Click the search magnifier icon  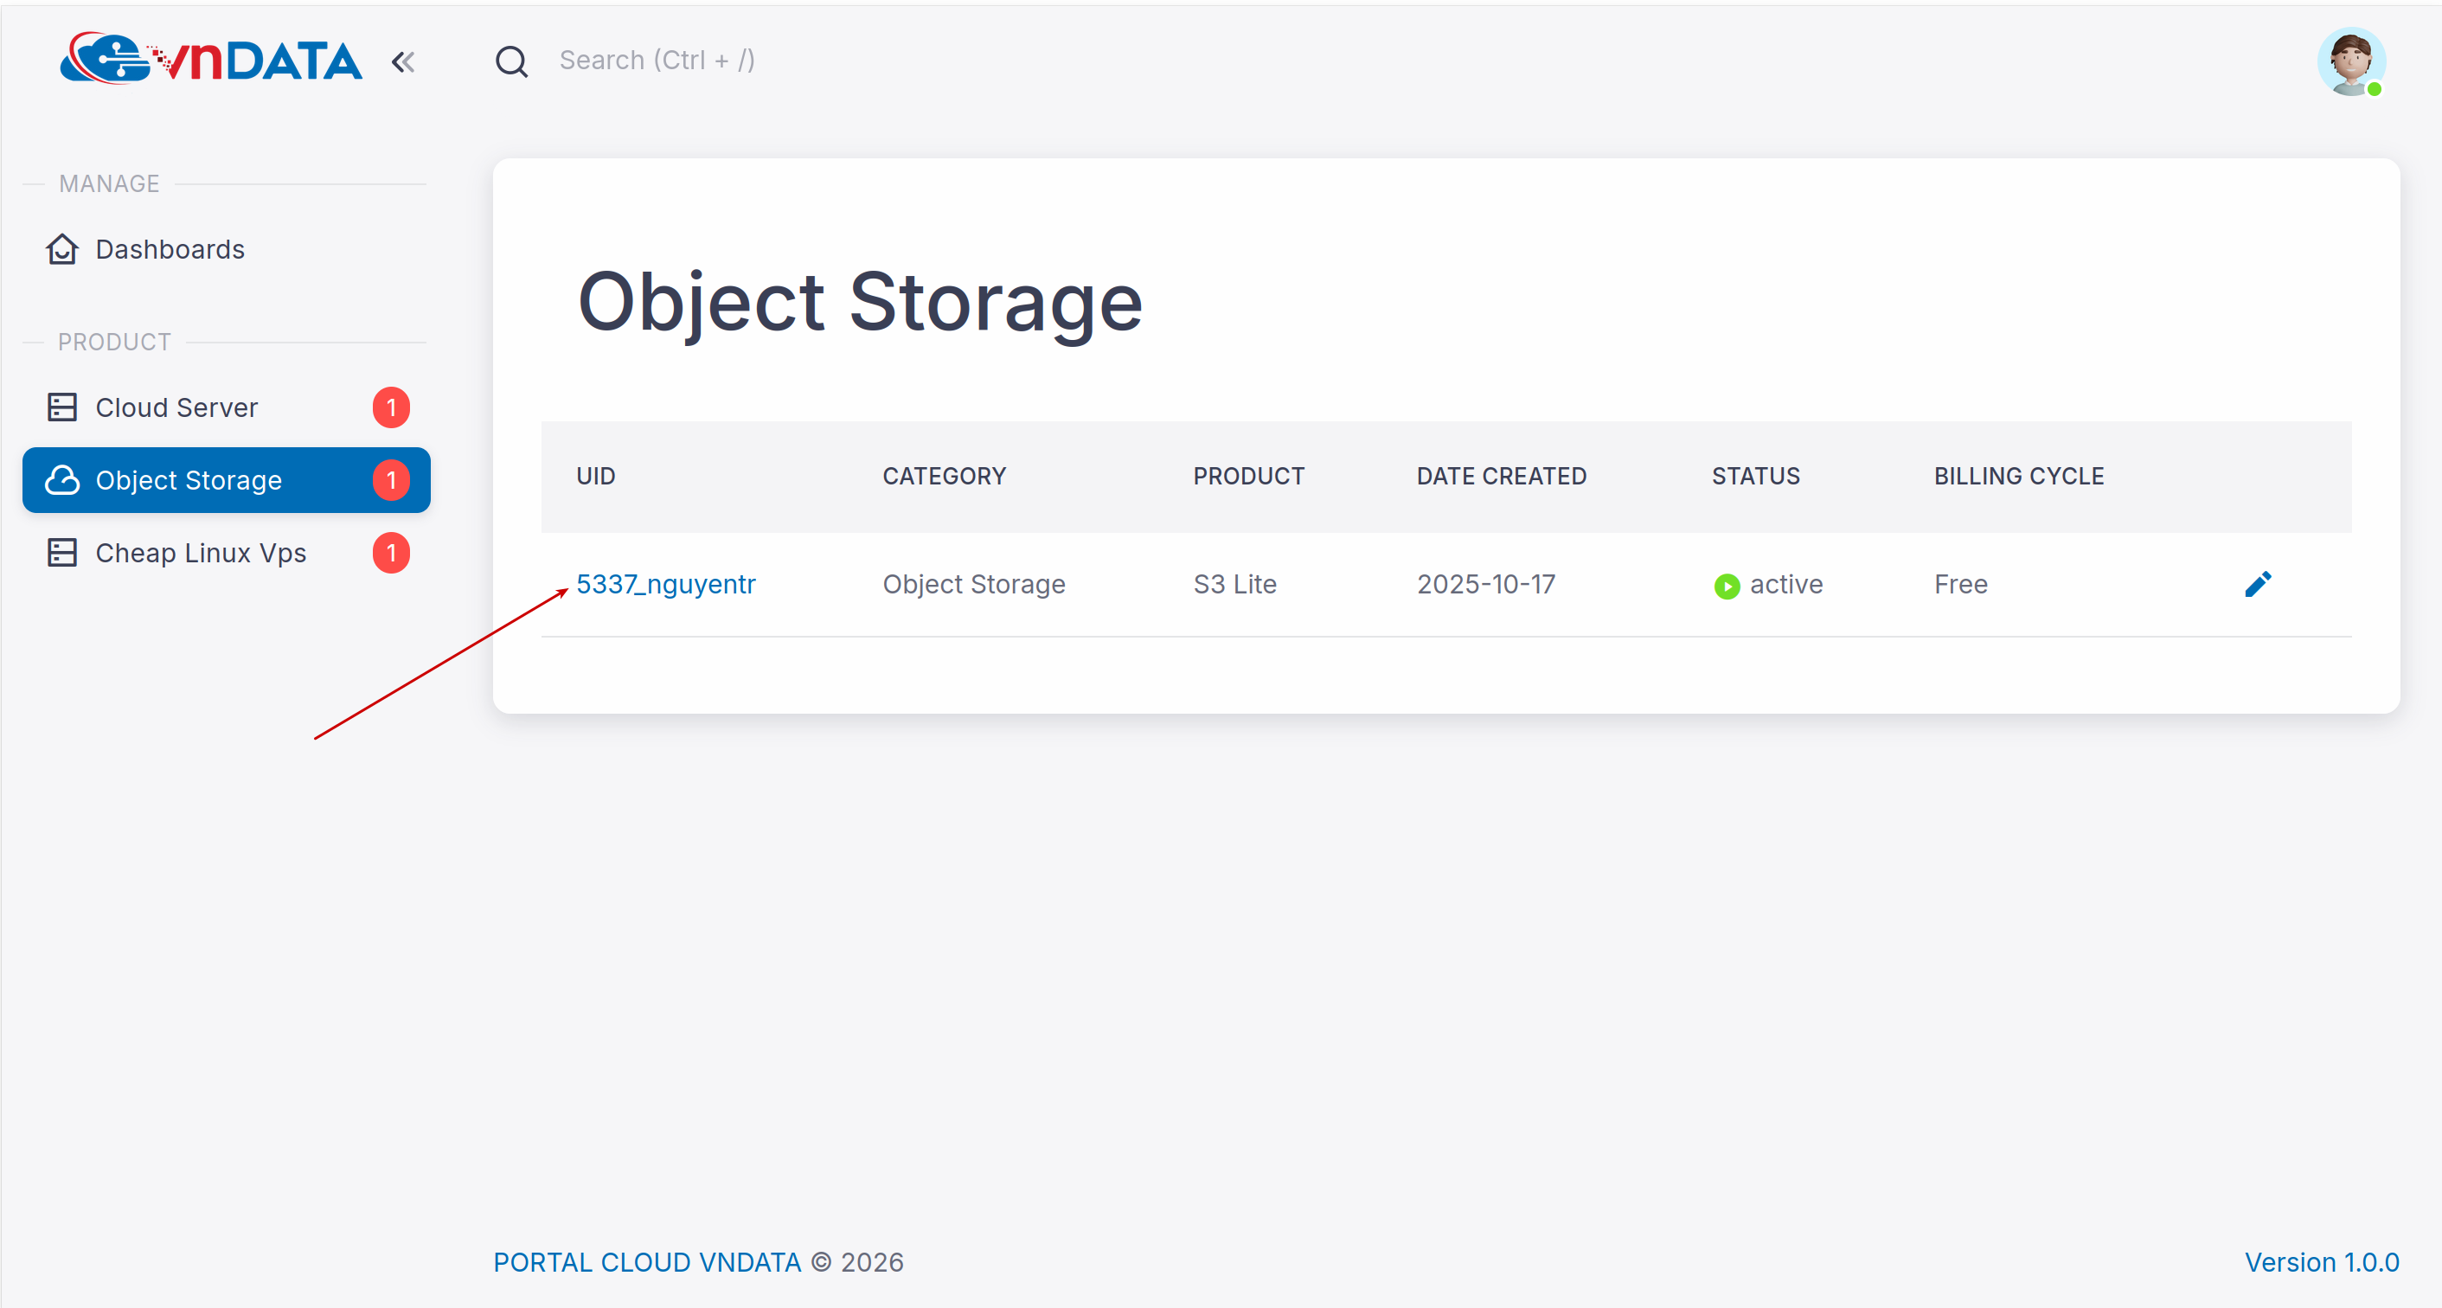512,61
